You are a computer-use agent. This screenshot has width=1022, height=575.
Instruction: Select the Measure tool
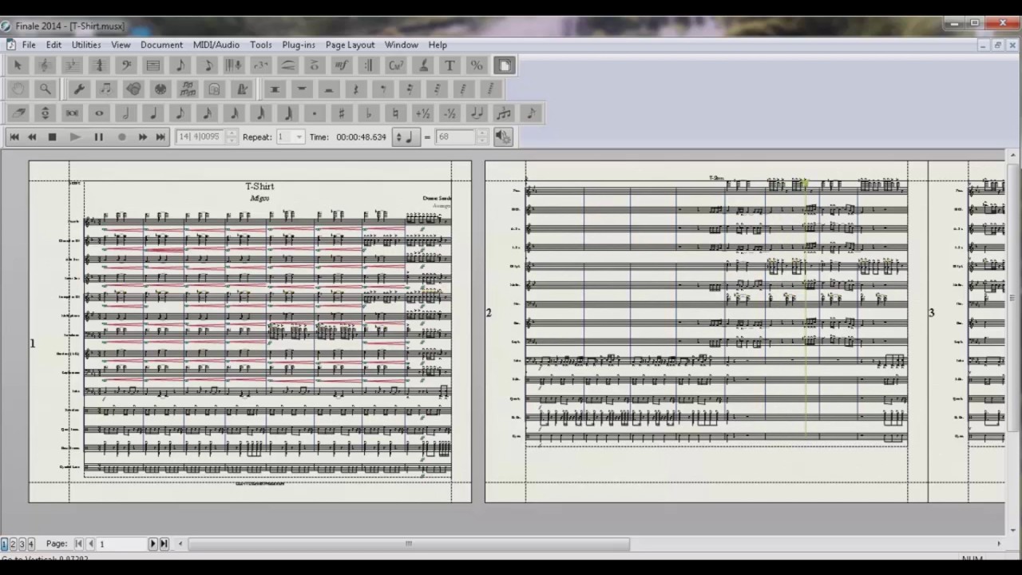pyautogui.click(x=153, y=65)
